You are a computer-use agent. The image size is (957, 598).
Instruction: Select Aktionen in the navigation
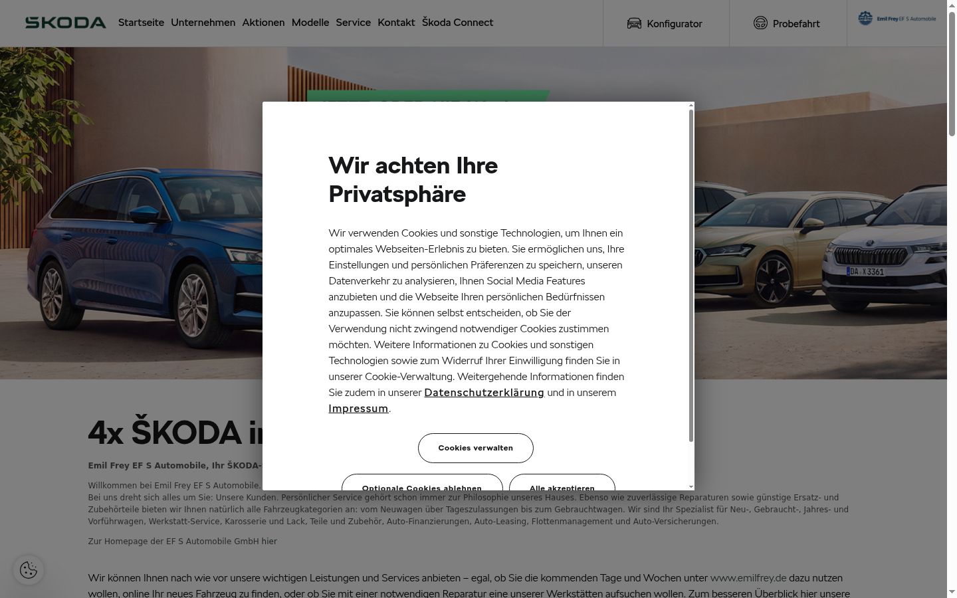(x=263, y=23)
